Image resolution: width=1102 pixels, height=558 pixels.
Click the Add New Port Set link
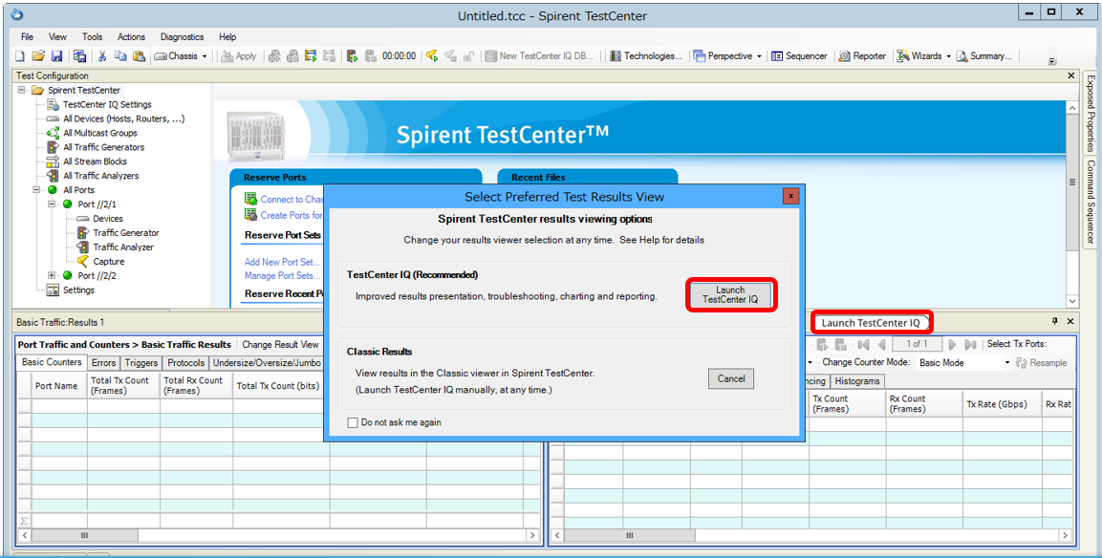(282, 262)
